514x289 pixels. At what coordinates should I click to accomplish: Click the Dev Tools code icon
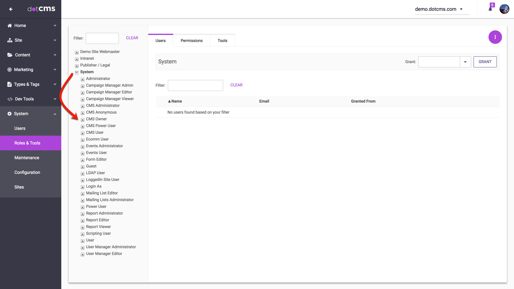10,99
